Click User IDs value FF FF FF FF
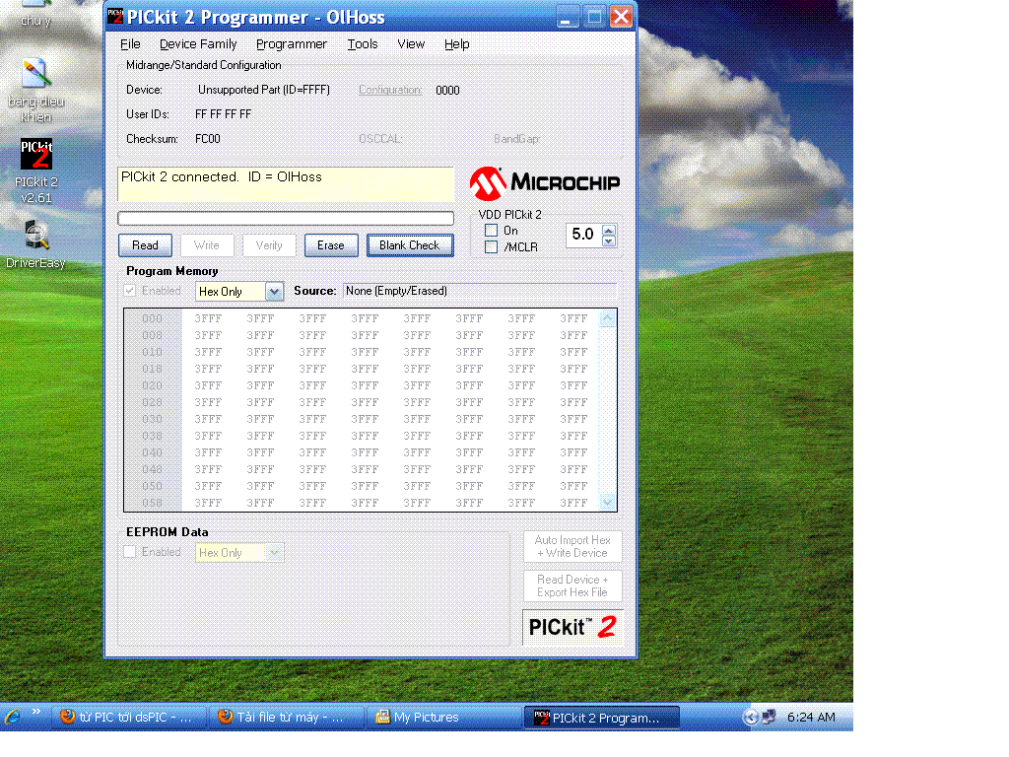This screenshot has height=757, width=1009. tap(224, 114)
